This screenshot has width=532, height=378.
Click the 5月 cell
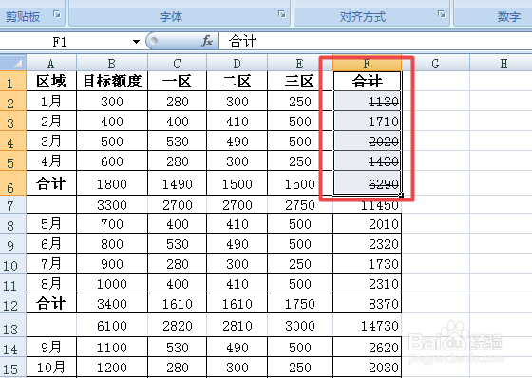point(51,223)
